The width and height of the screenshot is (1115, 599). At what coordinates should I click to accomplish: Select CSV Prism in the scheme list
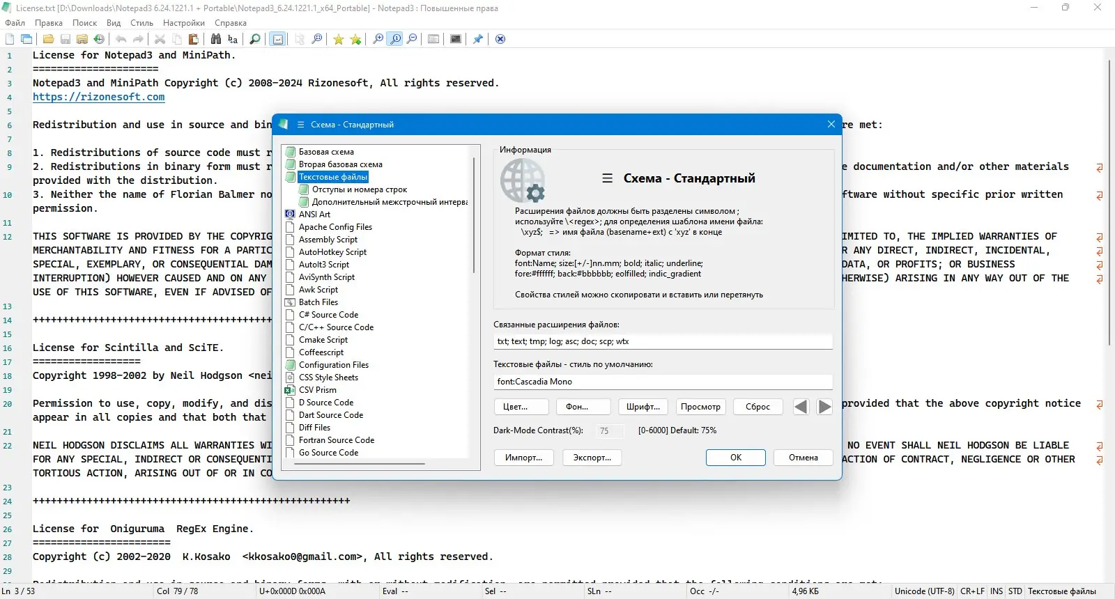coord(318,390)
